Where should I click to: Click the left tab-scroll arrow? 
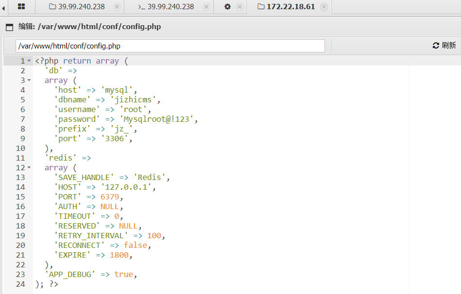[3, 8]
